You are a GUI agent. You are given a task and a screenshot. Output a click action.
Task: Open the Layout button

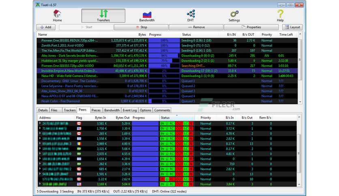click(x=292, y=27)
